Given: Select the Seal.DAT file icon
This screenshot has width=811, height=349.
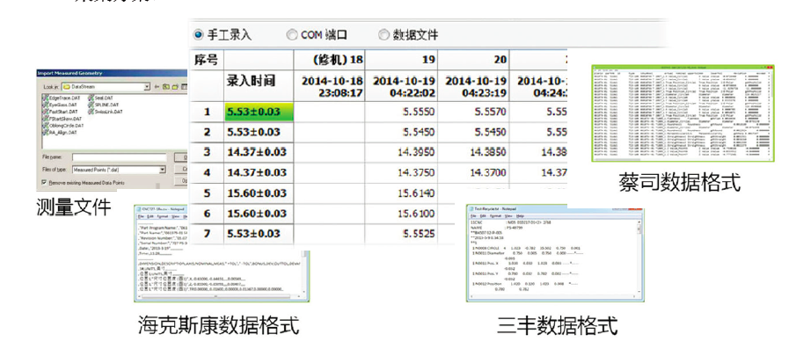Looking at the screenshot, I should click(91, 98).
